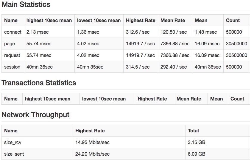The height and width of the screenshot is (161, 251).
Task: Select the 14.95 Mbits/sec value
Action: (x=92, y=143)
